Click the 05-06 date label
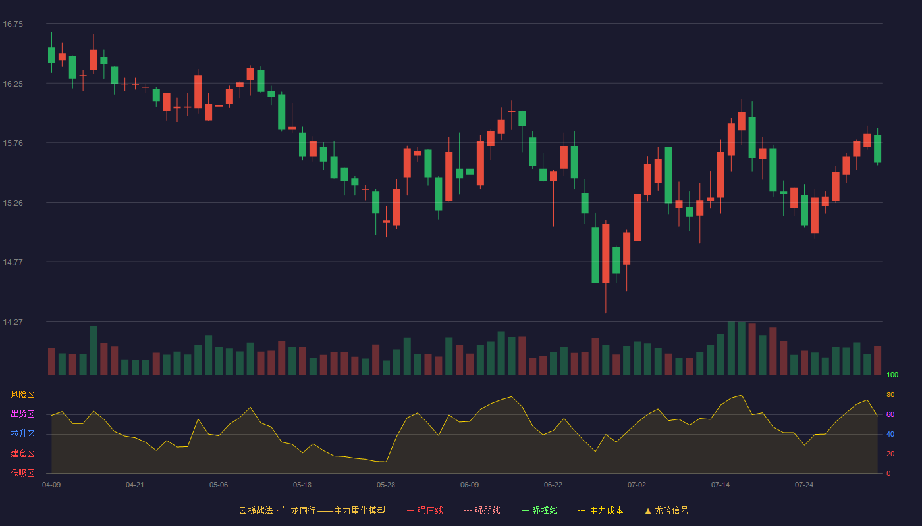 pyautogui.click(x=219, y=485)
